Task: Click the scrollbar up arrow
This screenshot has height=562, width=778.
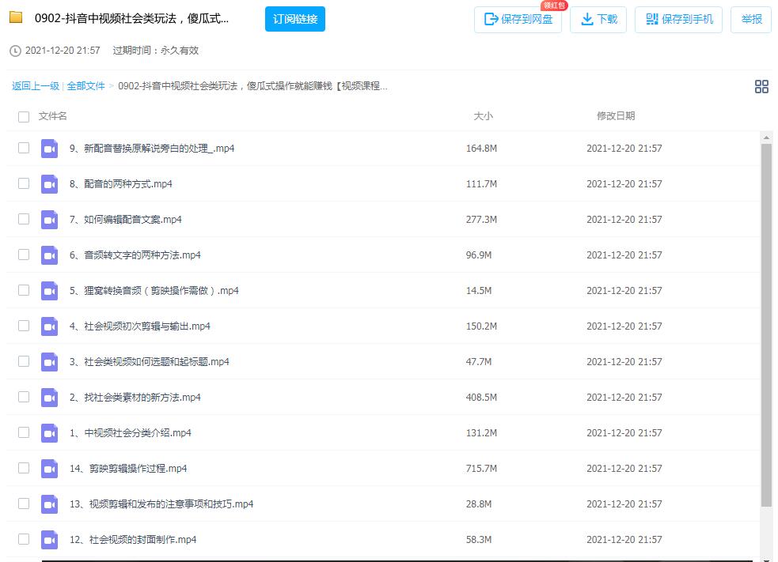Action: coord(767,138)
